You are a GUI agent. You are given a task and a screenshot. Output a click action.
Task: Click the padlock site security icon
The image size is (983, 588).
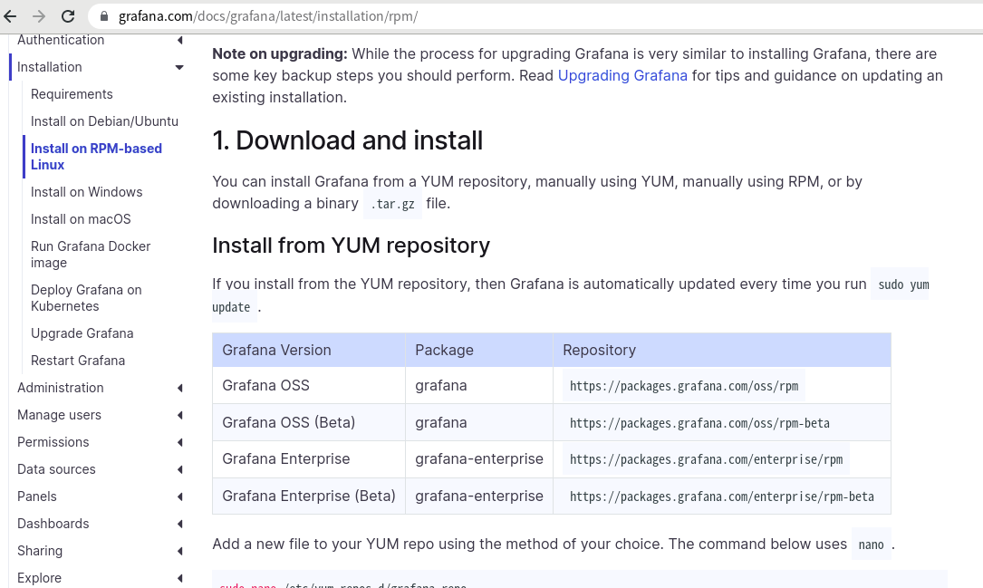[x=105, y=16]
